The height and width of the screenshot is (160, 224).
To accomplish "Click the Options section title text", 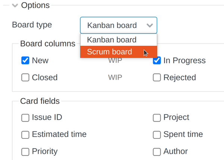I will pyautogui.click(x=35, y=6).
